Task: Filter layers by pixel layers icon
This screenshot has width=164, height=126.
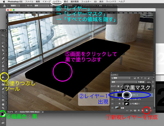Action: click(135, 78)
